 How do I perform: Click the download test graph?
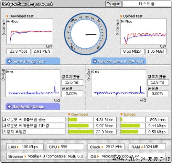[x=30, y=32]
